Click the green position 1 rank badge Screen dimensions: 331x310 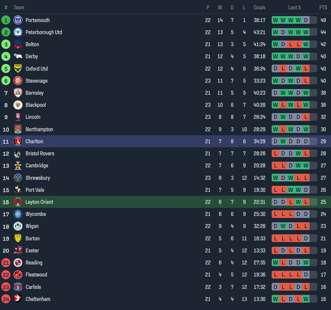tap(6, 20)
